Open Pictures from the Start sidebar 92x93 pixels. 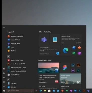point(4,78)
